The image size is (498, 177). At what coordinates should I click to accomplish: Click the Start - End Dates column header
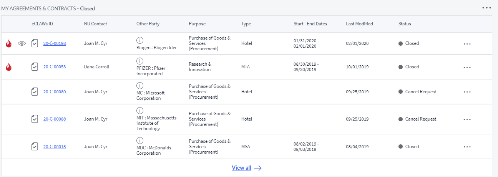(310, 24)
